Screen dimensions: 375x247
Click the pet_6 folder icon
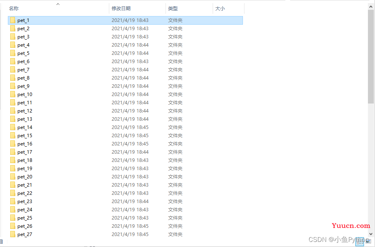coord(13,62)
